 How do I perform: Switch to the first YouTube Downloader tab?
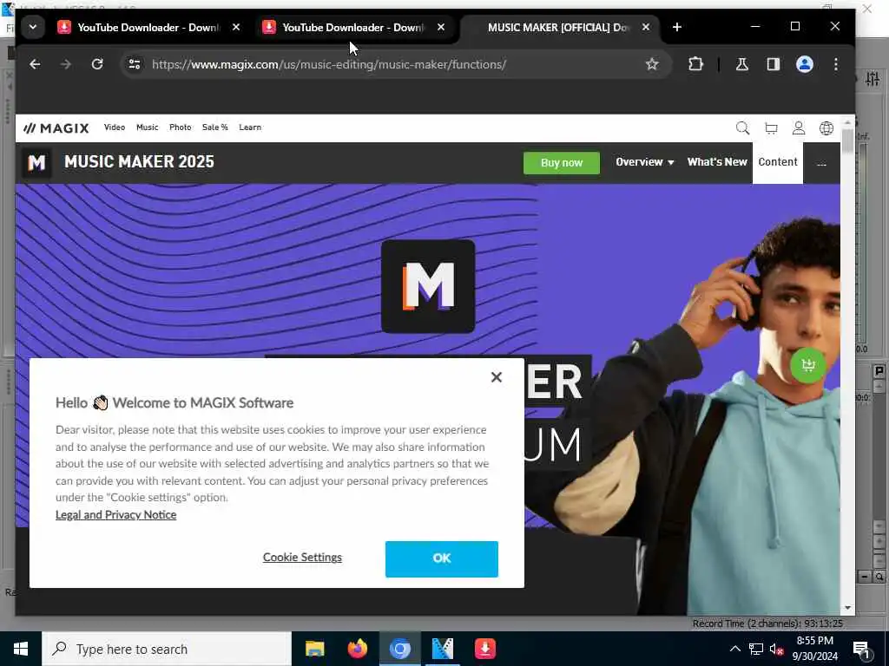(x=148, y=27)
